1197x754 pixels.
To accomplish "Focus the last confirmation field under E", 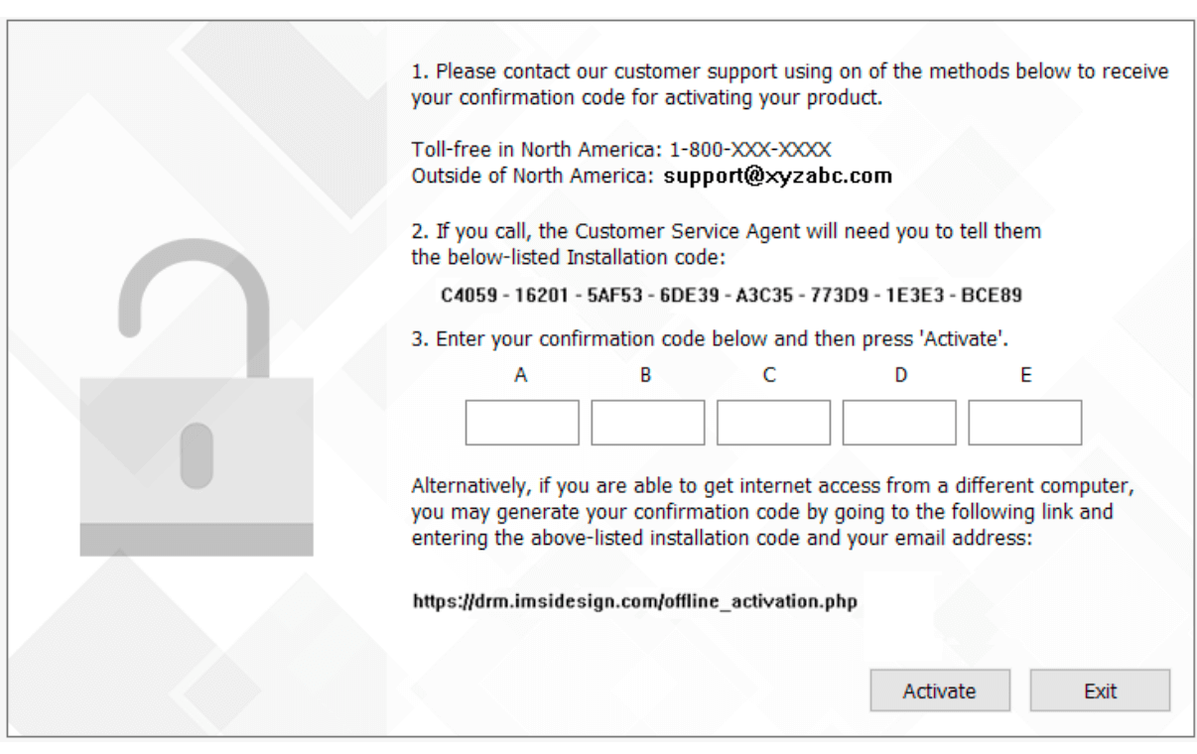I will [1024, 423].
